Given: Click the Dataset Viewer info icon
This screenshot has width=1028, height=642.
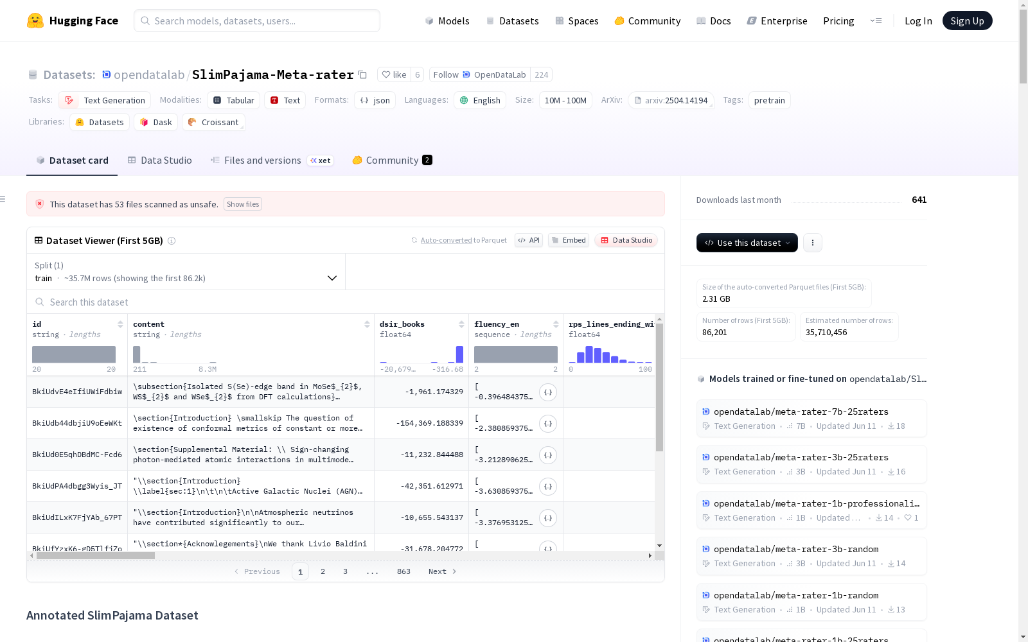Looking at the screenshot, I should click(x=172, y=241).
